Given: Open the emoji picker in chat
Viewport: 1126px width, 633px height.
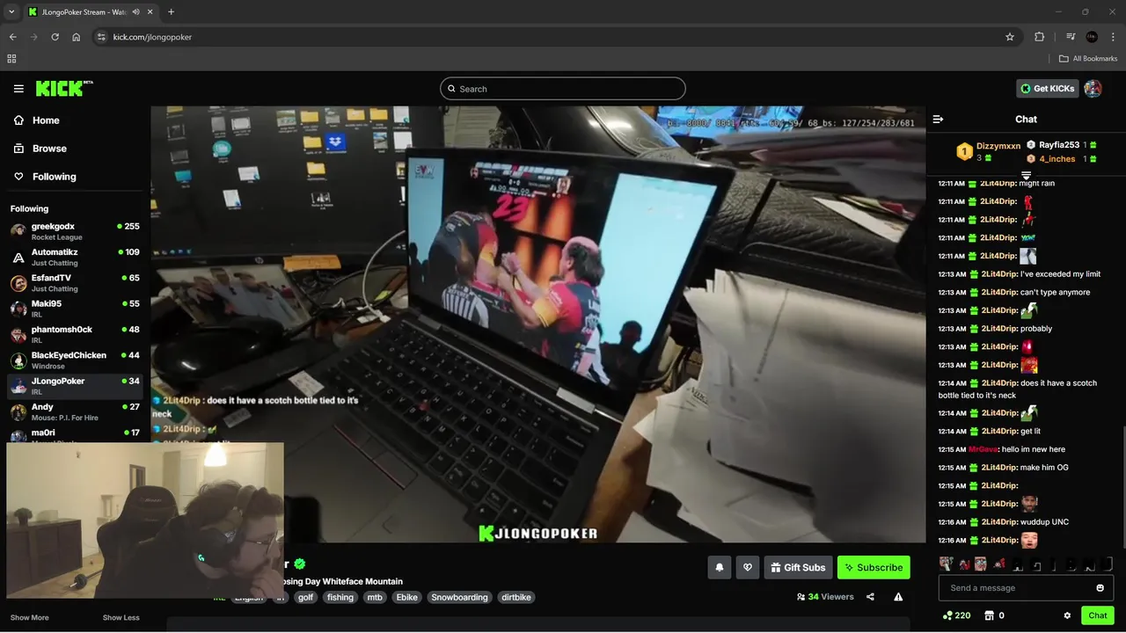Looking at the screenshot, I should (x=1100, y=588).
